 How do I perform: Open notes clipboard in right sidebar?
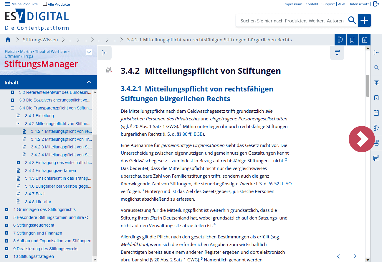point(376,113)
